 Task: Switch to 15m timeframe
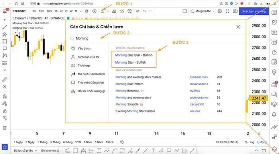coord(41,11)
